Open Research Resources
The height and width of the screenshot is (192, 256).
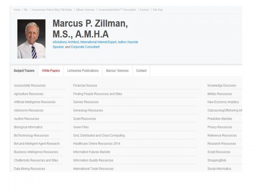click(x=222, y=143)
